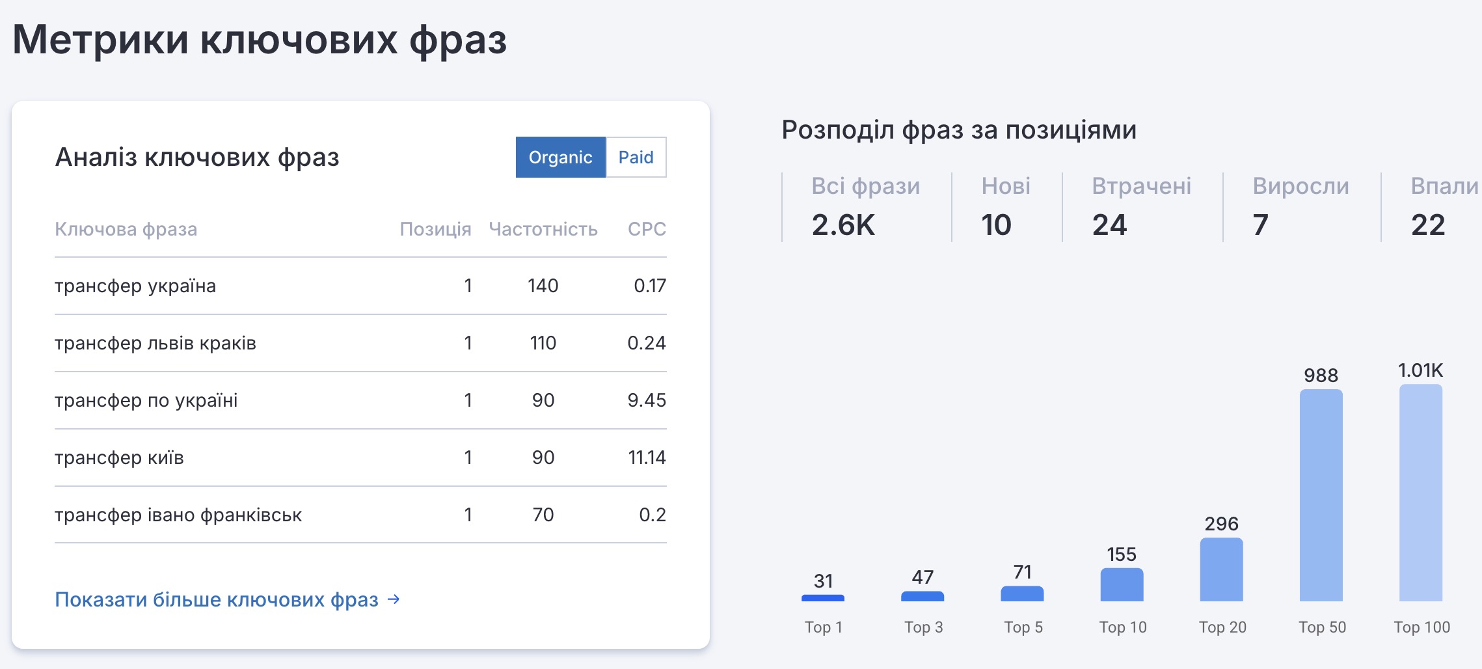Screen dimensions: 1482x669
Task: Open the 'Показати більше ключових фраз' link
Action: [217, 599]
